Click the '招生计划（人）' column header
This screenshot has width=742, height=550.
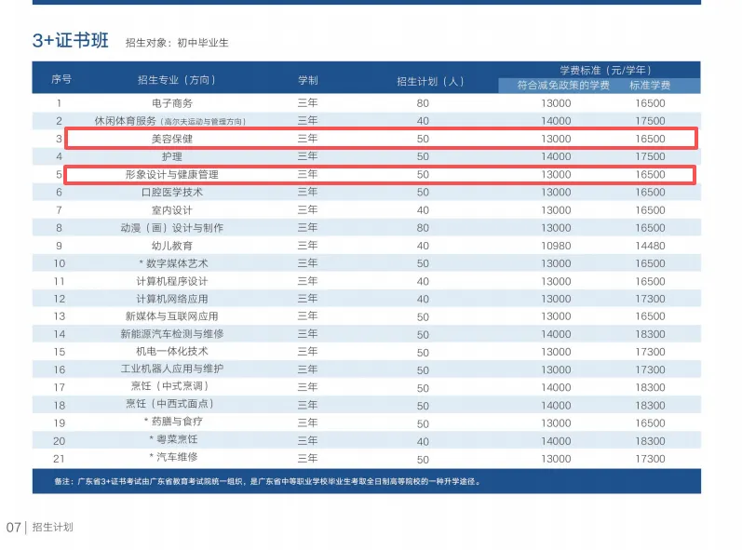430,81
